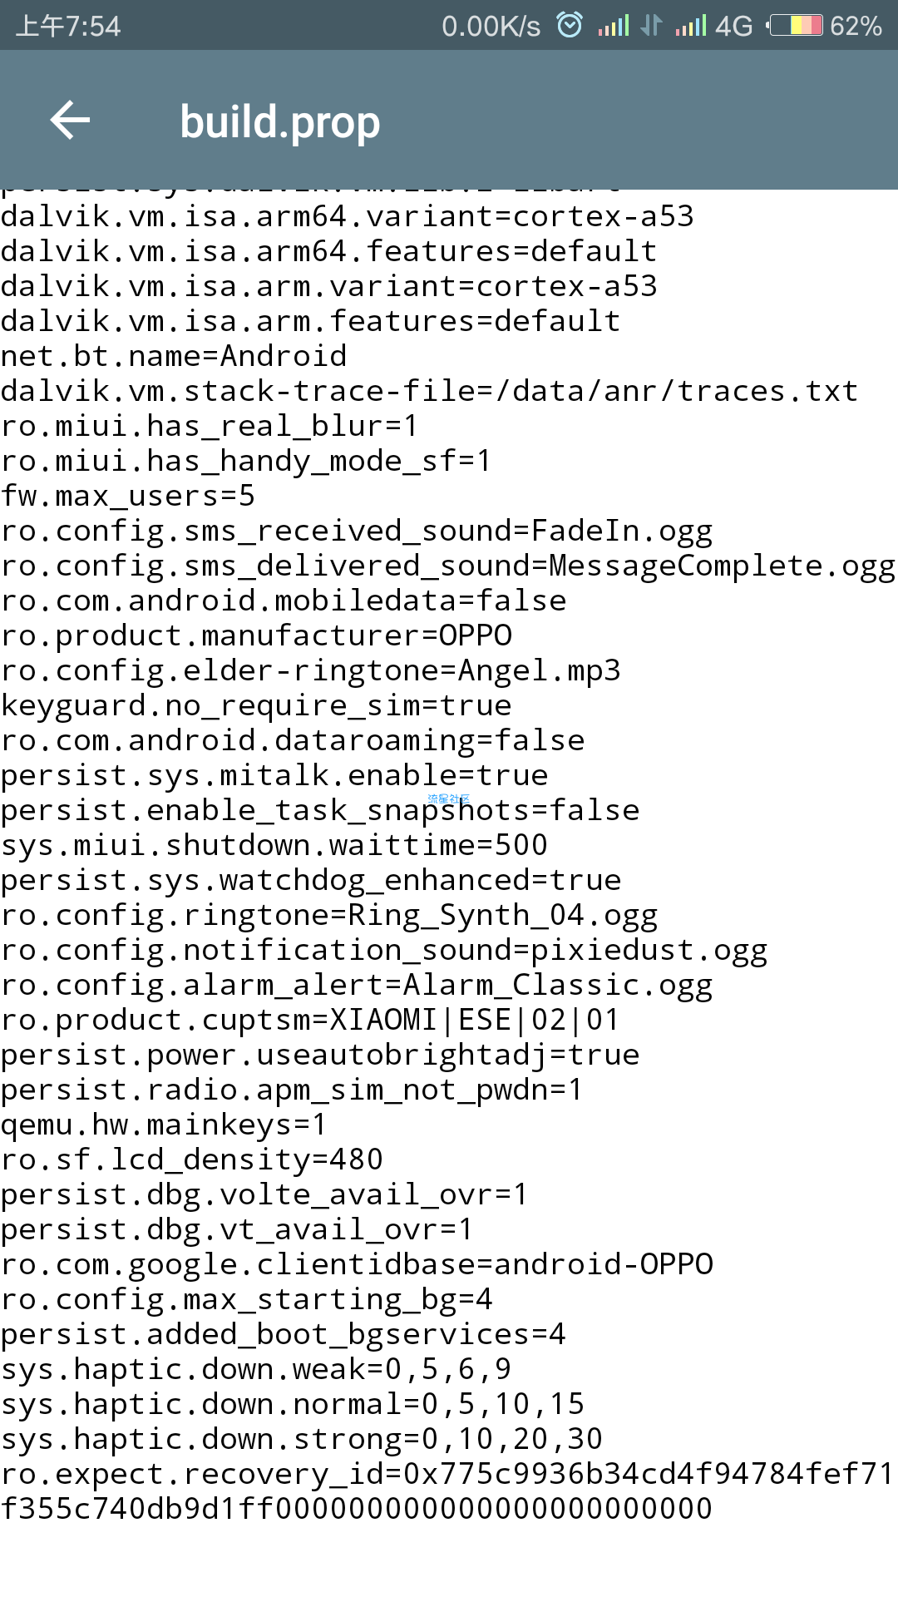Viewport: 898px width, 1597px height.
Task: Select the keyguard.no_require_sim=true line
Action: 256,705
